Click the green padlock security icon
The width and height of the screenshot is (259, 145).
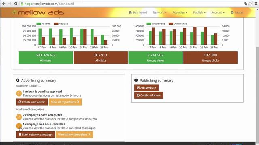[22, 4]
